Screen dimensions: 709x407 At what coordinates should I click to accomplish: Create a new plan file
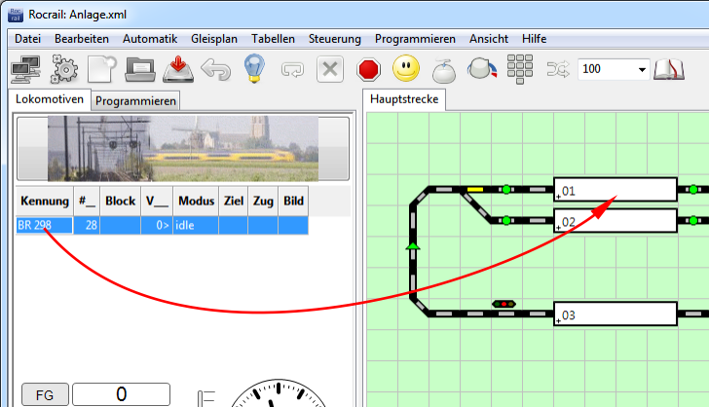[x=103, y=69]
